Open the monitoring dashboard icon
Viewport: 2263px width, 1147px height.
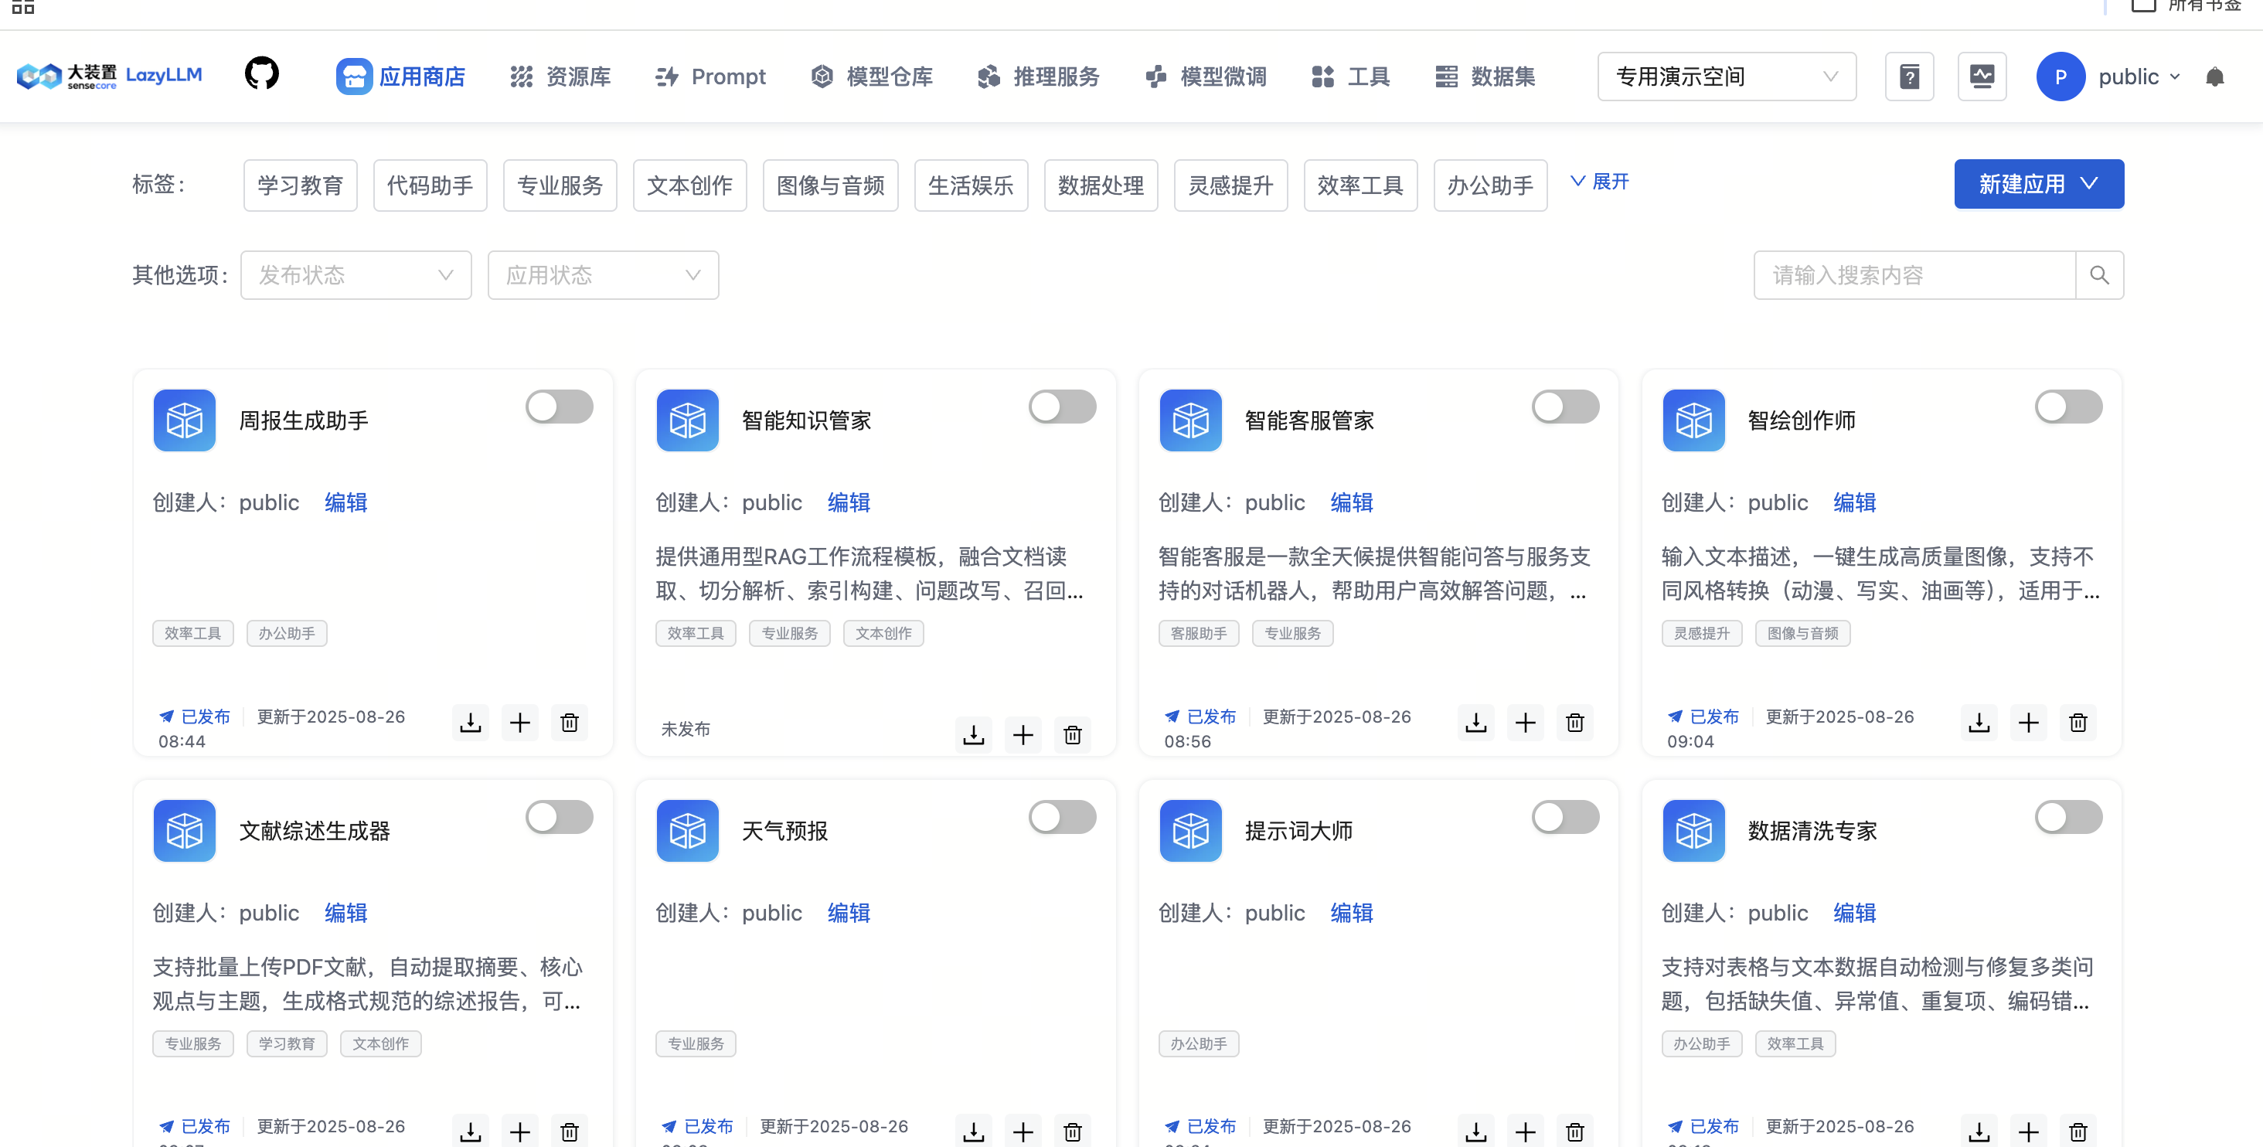pos(1981,77)
